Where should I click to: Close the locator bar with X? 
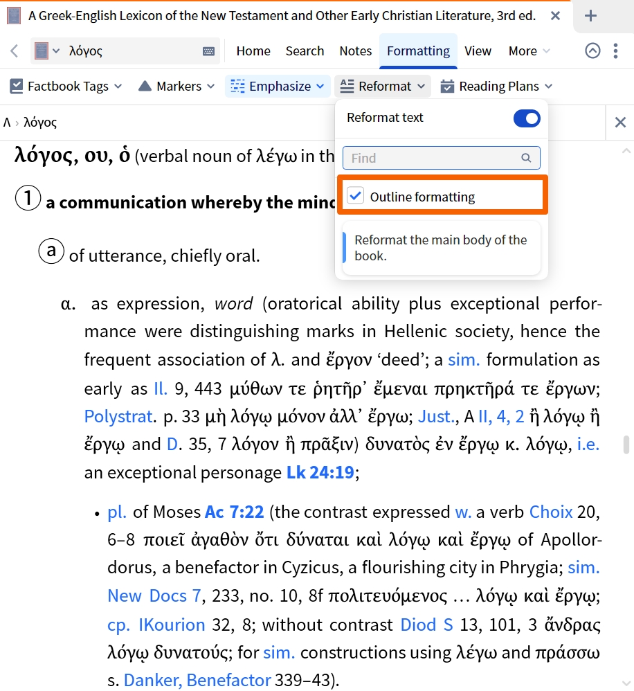pyautogui.click(x=620, y=122)
